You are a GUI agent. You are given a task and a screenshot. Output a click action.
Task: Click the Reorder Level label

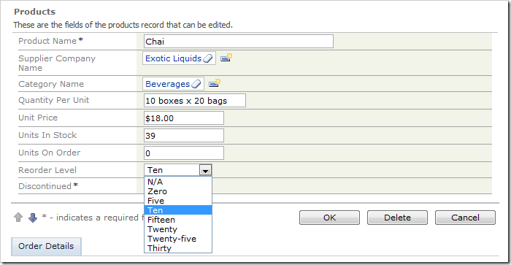click(x=47, y=170)
